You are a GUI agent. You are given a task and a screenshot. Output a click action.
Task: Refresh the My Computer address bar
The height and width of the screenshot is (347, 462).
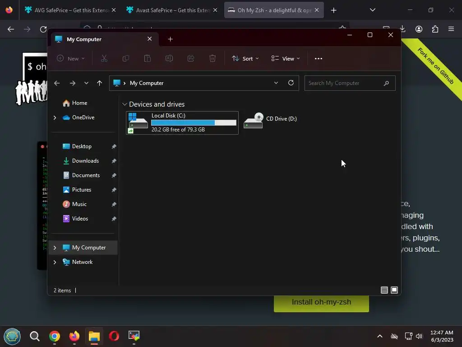[291, 83]
